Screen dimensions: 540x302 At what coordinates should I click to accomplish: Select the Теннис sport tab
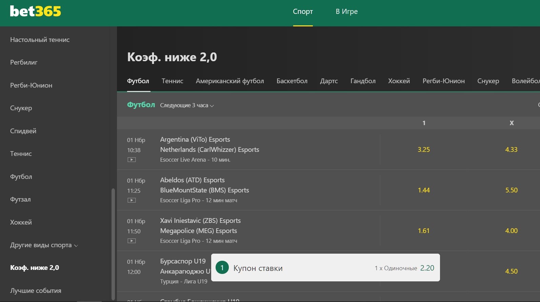[x=172, y=81]
